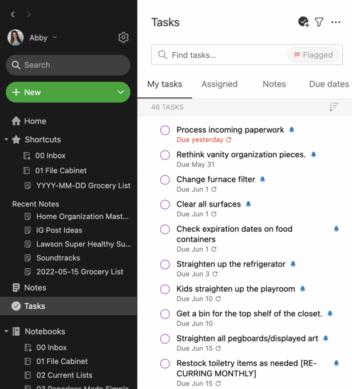Viewport: 352px width, 389px height.
Task: Open 2022-05-15 Grocery List note
Action: coord(74,272)
